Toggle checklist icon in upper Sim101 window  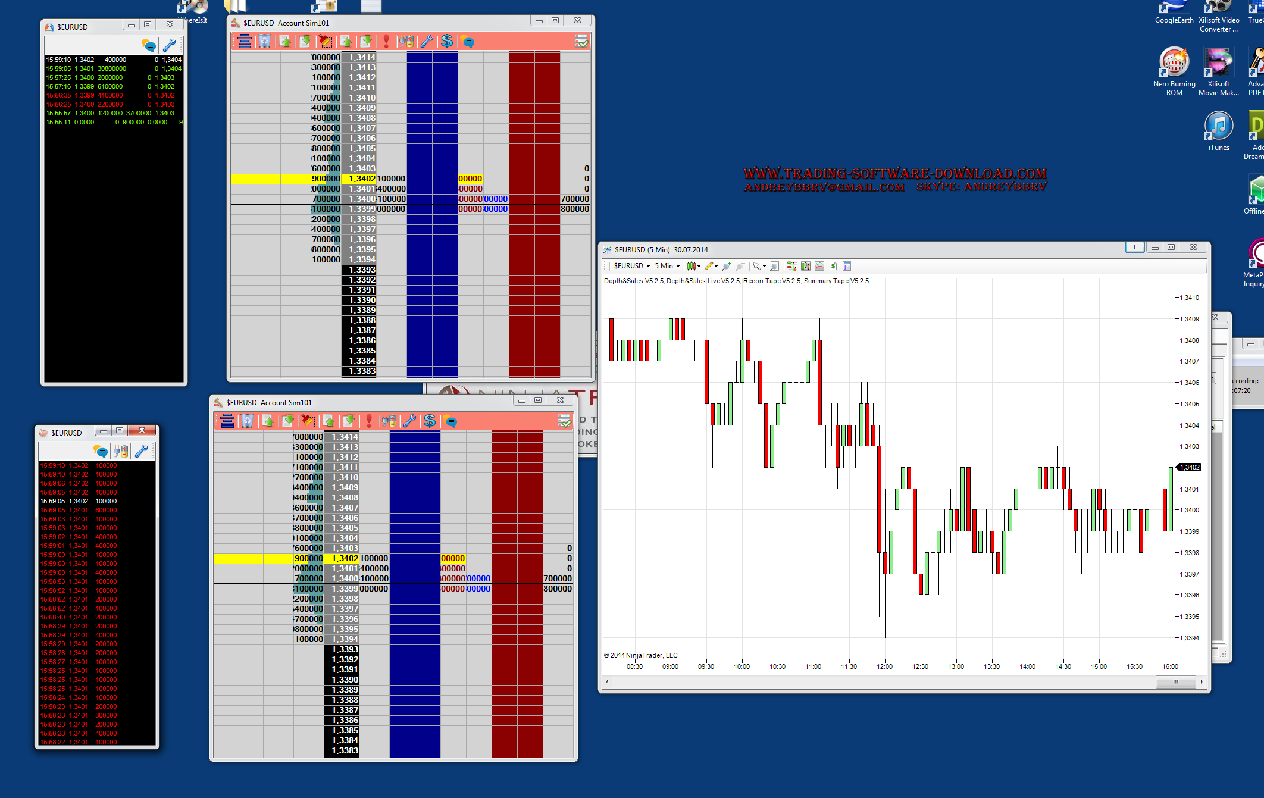point(581,42)
